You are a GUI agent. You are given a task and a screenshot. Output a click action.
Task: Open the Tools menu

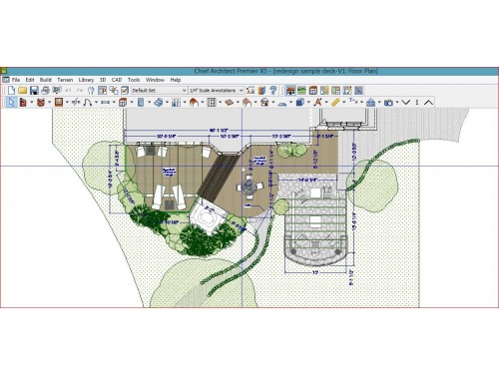134,80
